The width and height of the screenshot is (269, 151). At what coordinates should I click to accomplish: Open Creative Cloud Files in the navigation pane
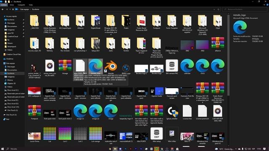[x=13, y=55]
